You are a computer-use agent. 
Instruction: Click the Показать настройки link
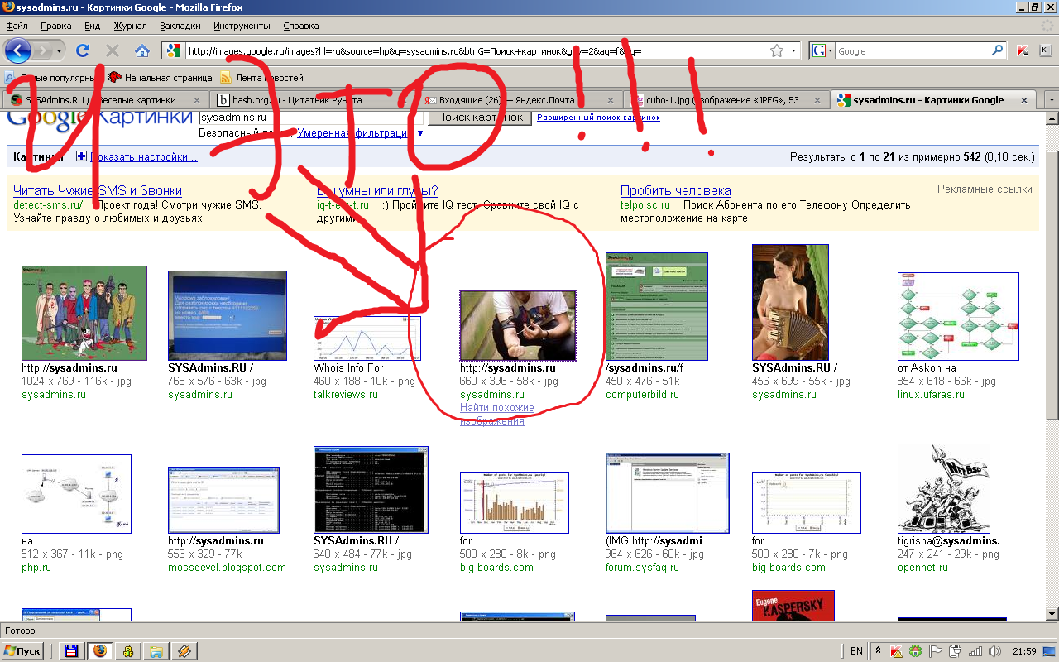coord(143,156)
